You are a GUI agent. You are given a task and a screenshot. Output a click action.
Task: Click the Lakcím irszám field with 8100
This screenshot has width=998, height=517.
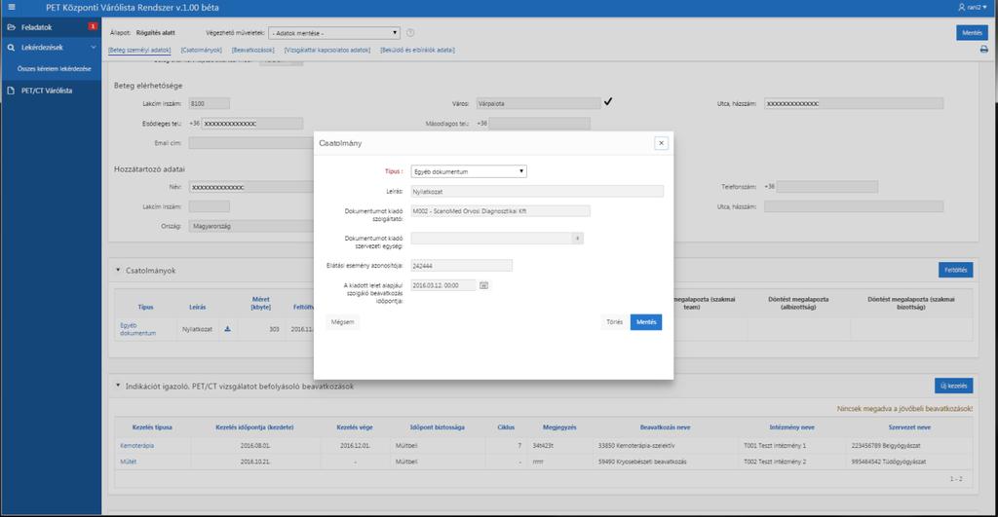pos(210,103)
